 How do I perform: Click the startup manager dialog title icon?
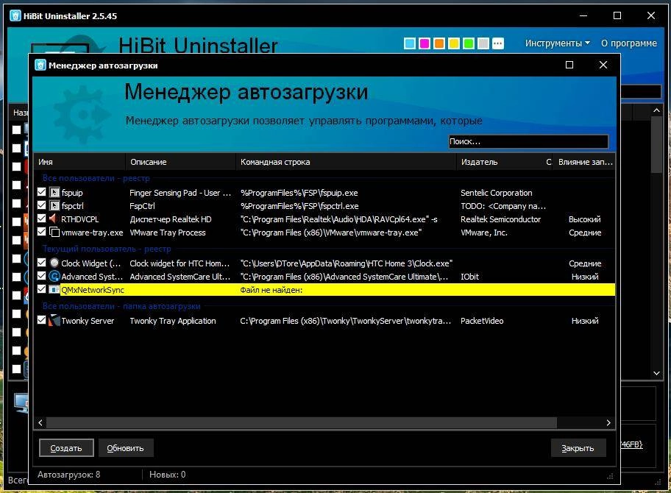[40, 65]
